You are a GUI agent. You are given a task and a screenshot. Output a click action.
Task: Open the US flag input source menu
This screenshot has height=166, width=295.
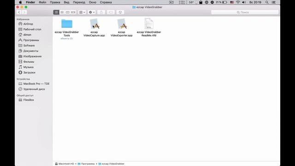click(232, 2)
